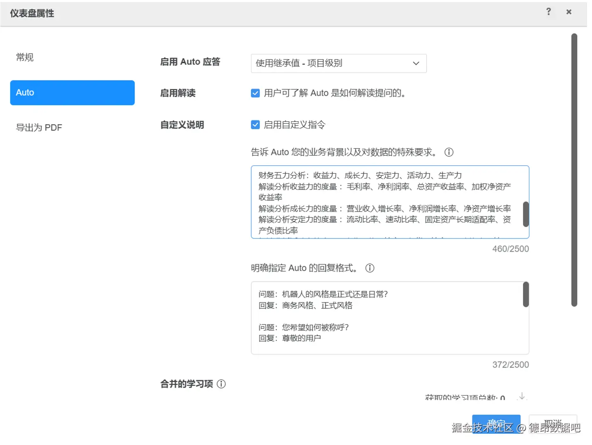Image resolution: width=592 pixels, height=445 pixels.
Task: Select the Auto tab in sidebar
Action: pyautogui.click(x=72, y=93)
